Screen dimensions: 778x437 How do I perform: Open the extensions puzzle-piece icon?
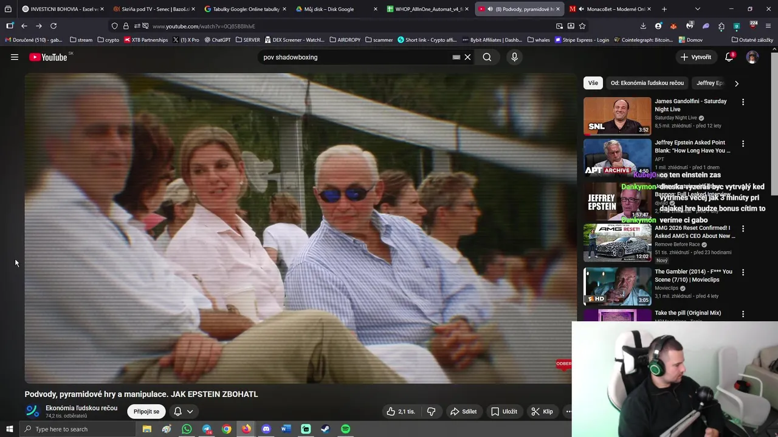click(x=721, y=26)
